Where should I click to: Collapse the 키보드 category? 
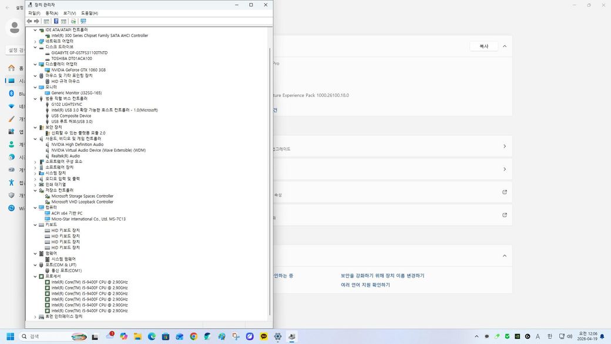[x=35, y=225]
